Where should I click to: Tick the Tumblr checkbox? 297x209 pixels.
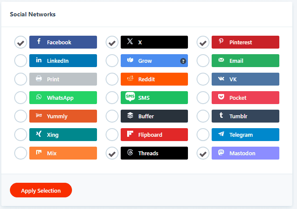point(203,116)
